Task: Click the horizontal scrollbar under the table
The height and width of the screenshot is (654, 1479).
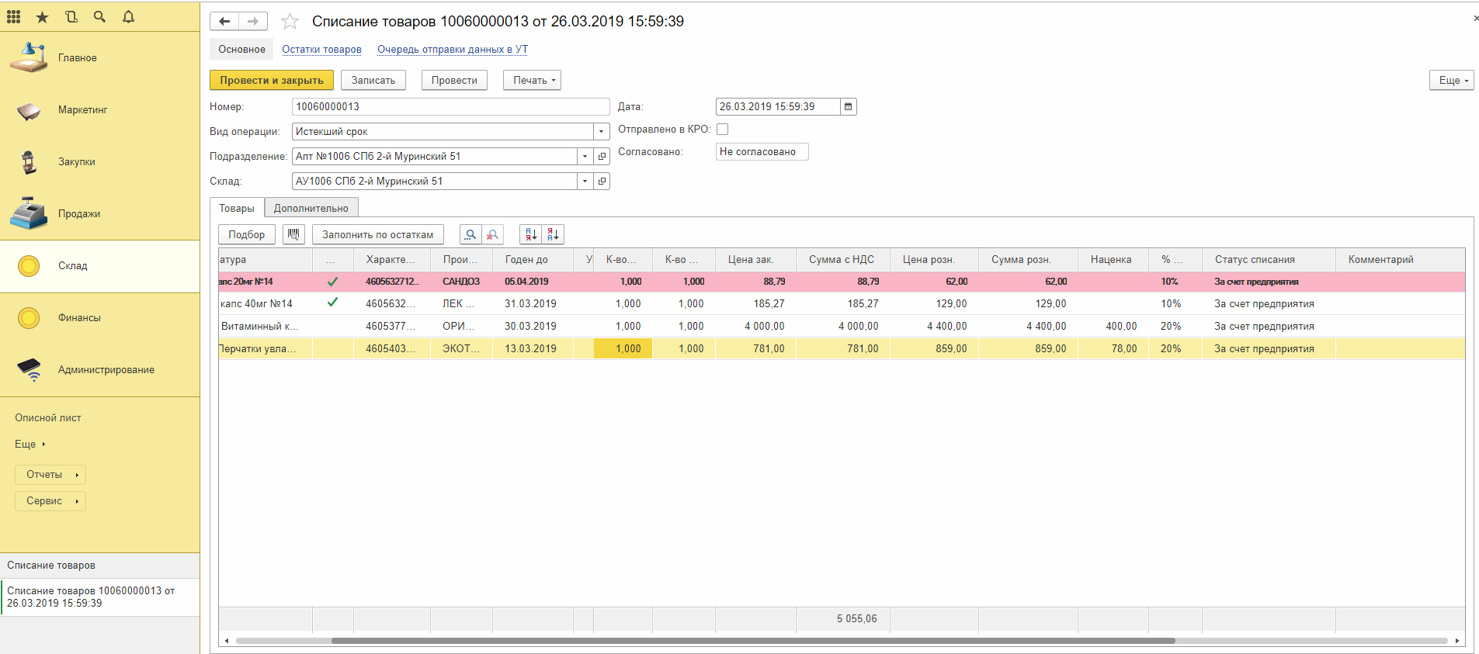Action: [752, 641]
